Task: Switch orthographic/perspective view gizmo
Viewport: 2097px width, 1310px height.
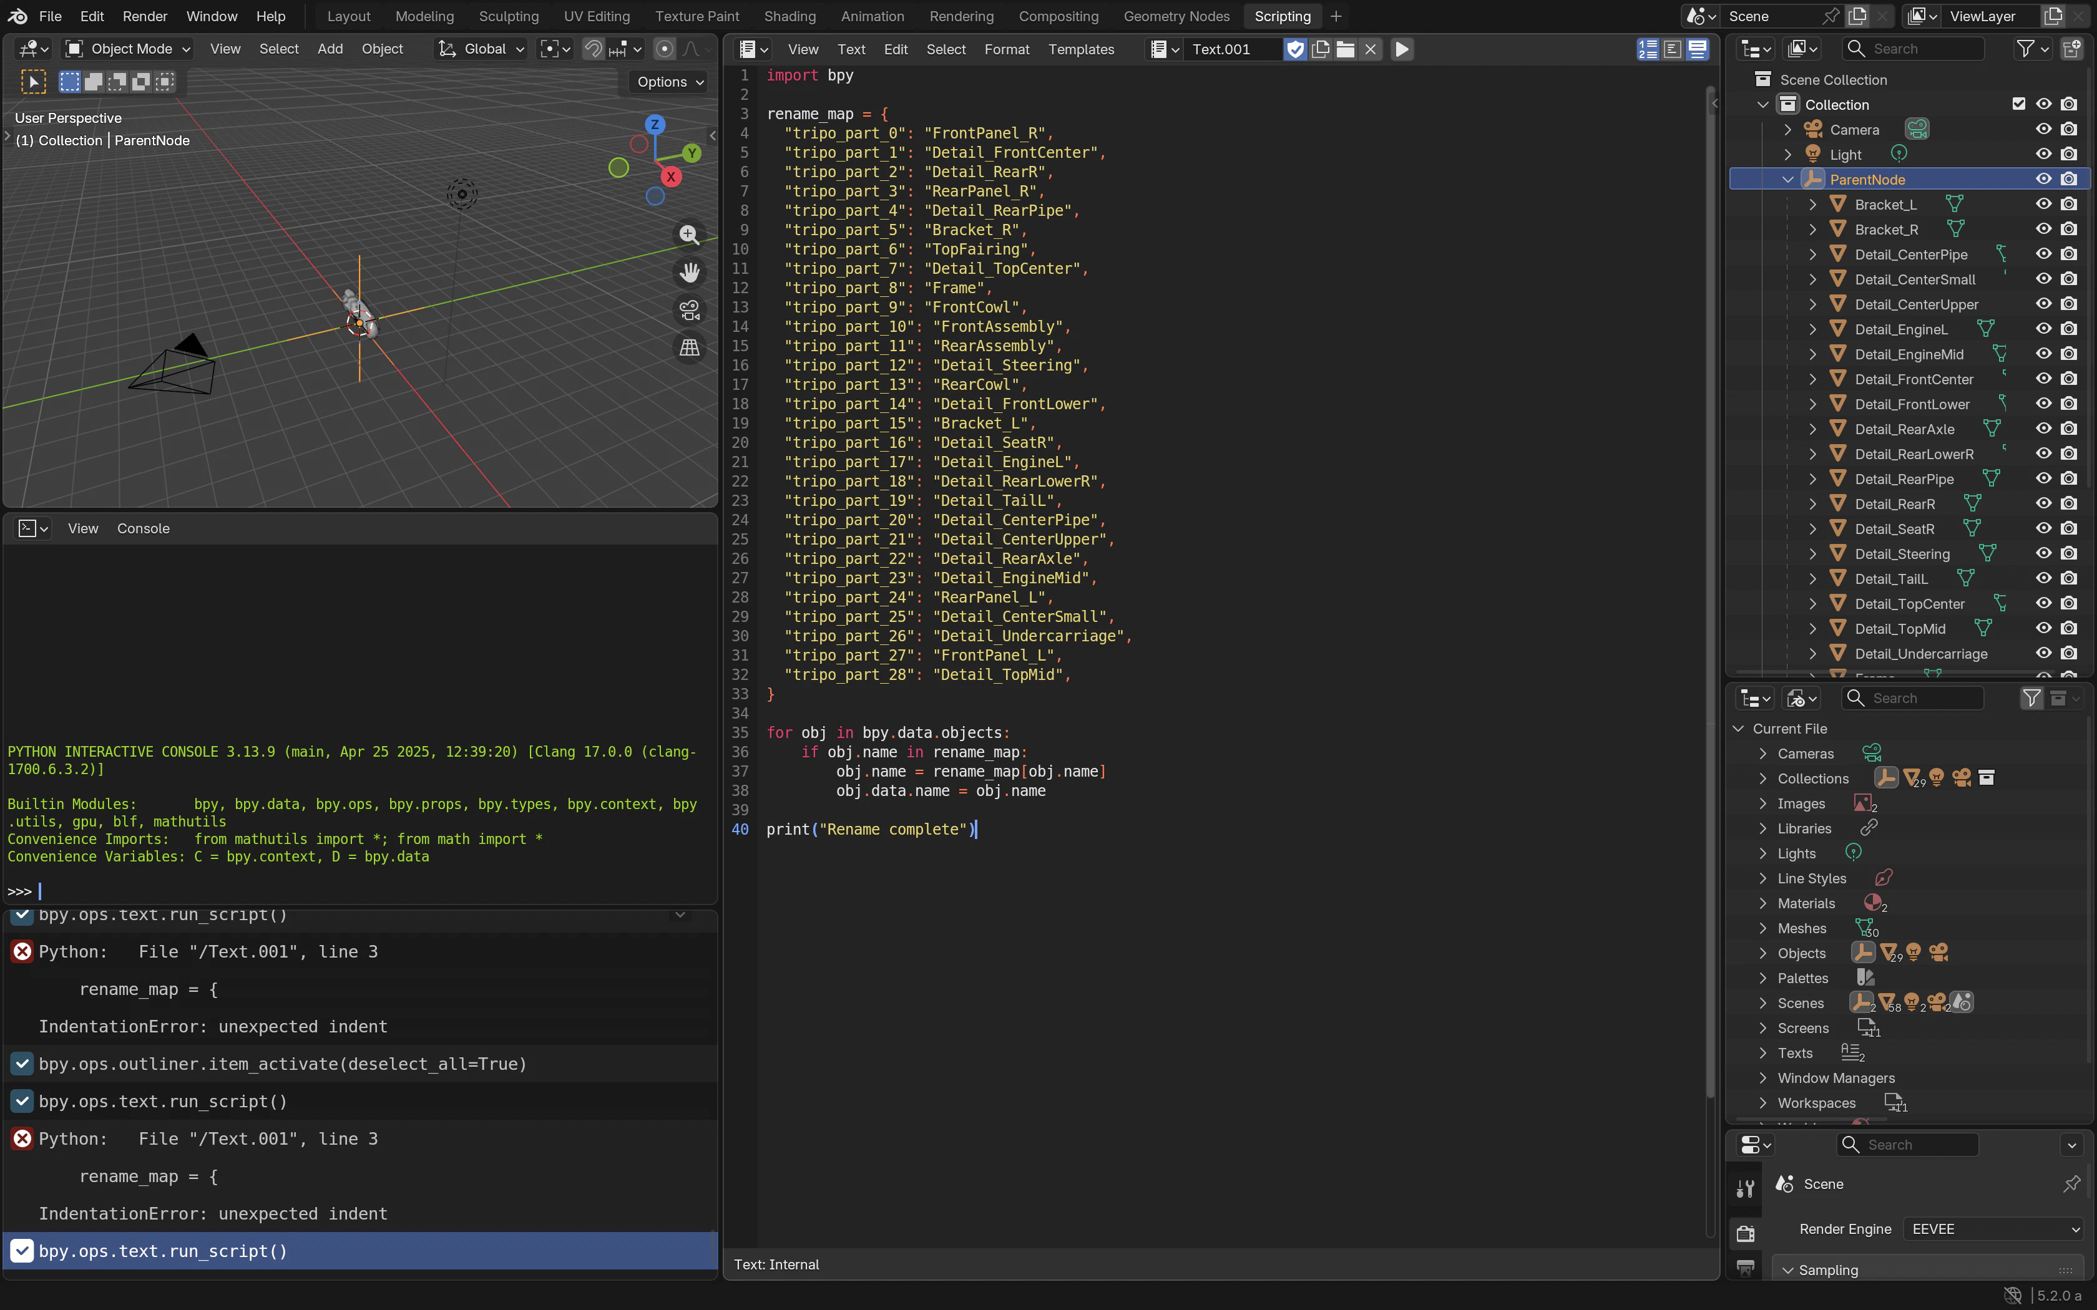Action: coord(689,347)
